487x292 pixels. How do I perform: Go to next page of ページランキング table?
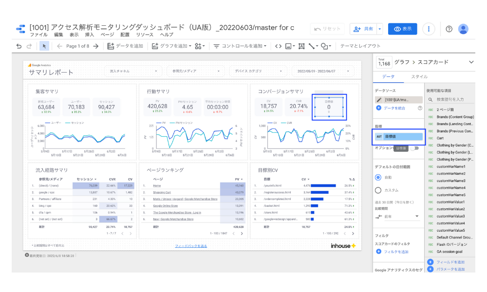242,233
